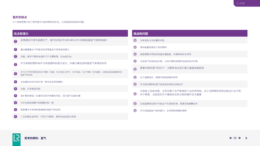Select the section tab 1 | 引言
Image resolution: width=260 pixels, height=146 pixels.
247,3
